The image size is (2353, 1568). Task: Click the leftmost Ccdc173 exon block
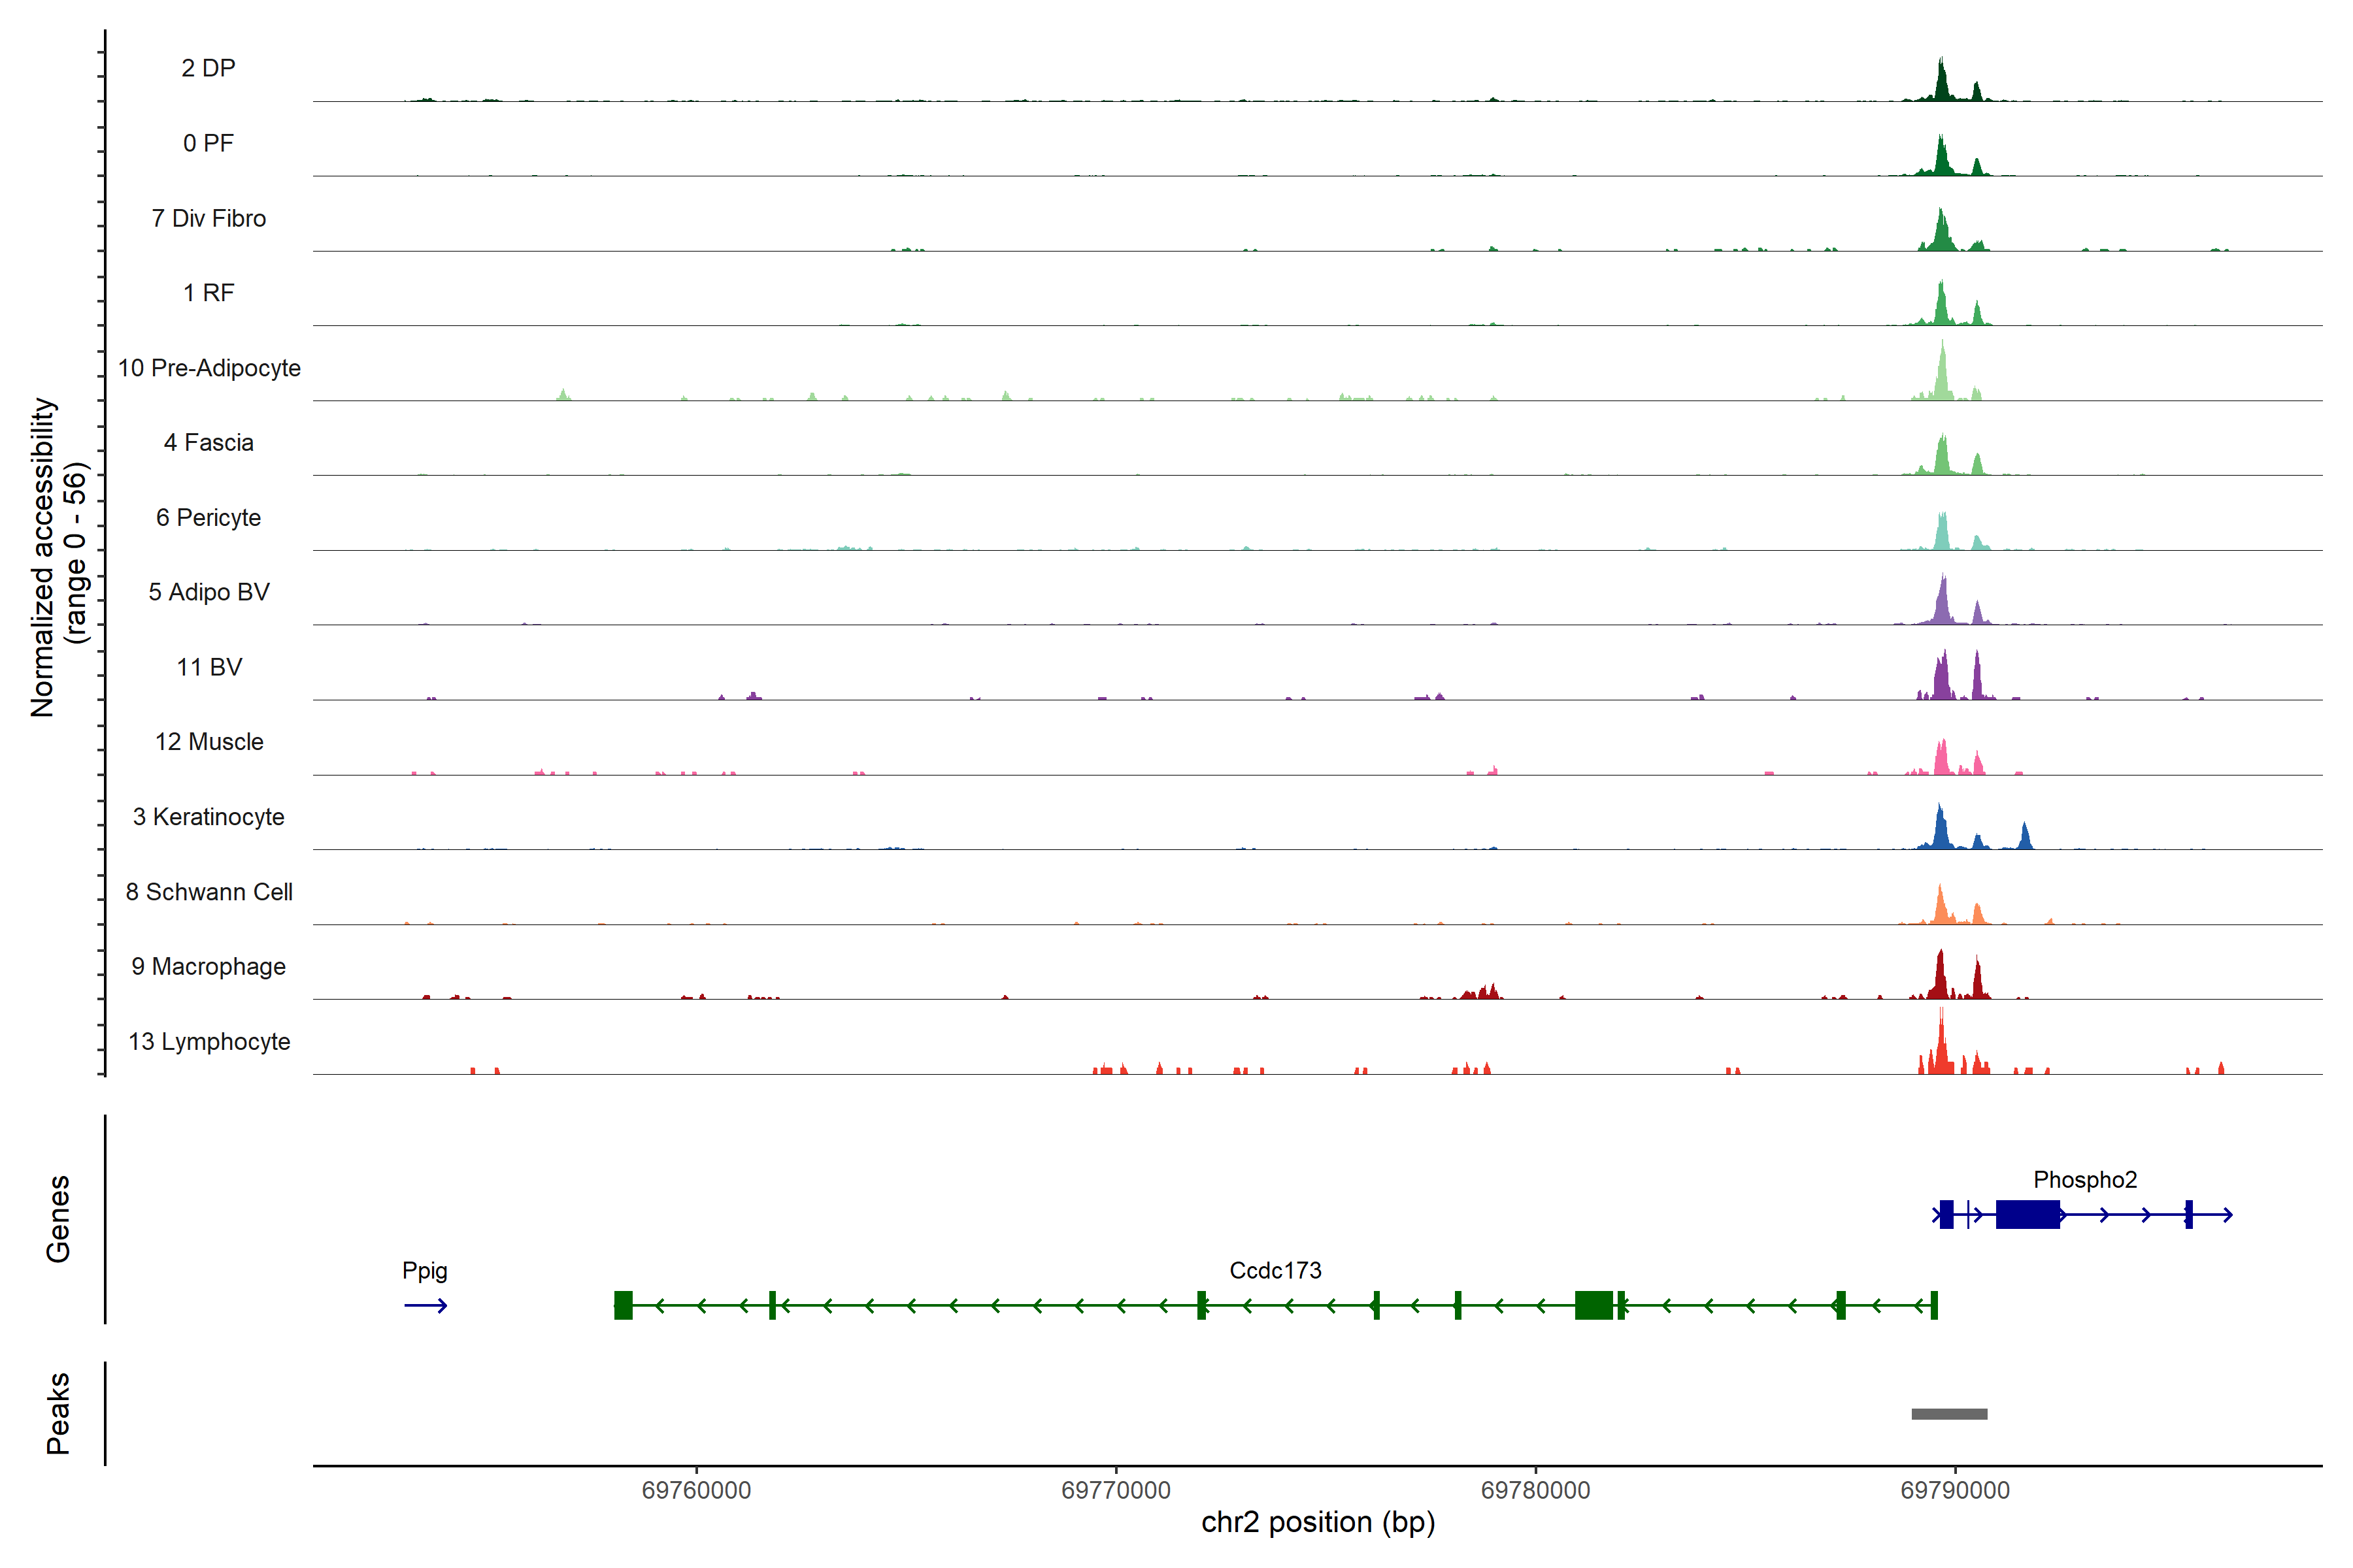624,1305
